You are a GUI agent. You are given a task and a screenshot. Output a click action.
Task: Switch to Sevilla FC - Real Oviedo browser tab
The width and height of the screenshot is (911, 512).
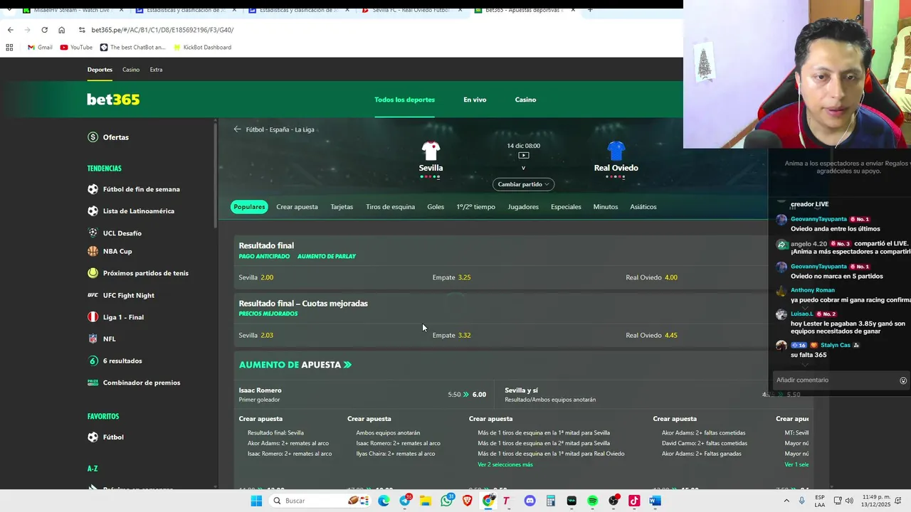coord(411,10)
